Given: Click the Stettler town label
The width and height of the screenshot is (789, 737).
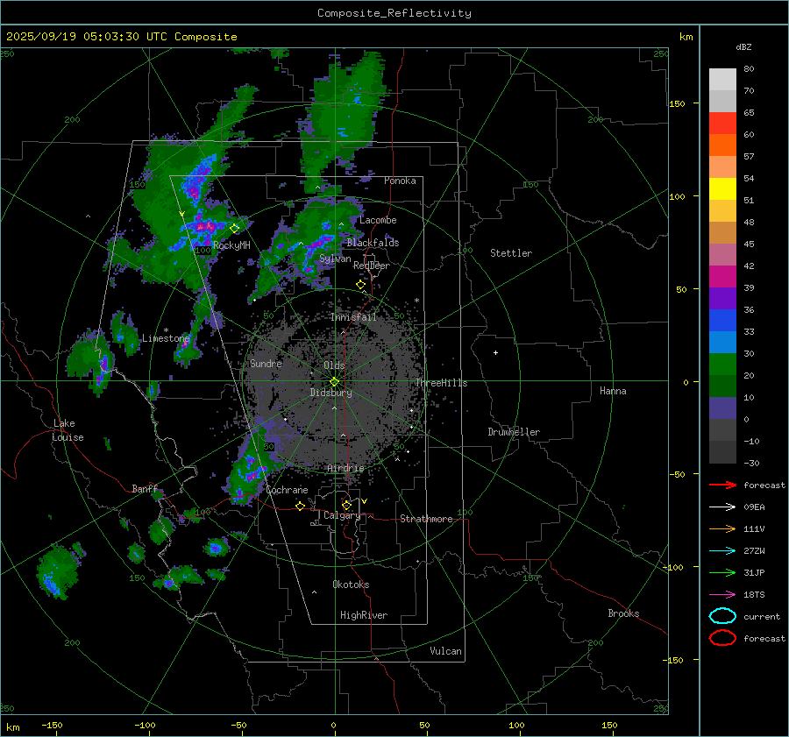Looking at the screenshot, I should pyautogui.click(x=511, y=253).
